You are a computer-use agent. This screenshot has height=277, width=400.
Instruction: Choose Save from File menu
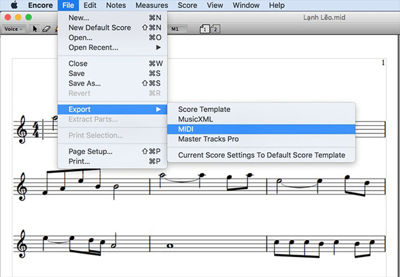[112, 73]
